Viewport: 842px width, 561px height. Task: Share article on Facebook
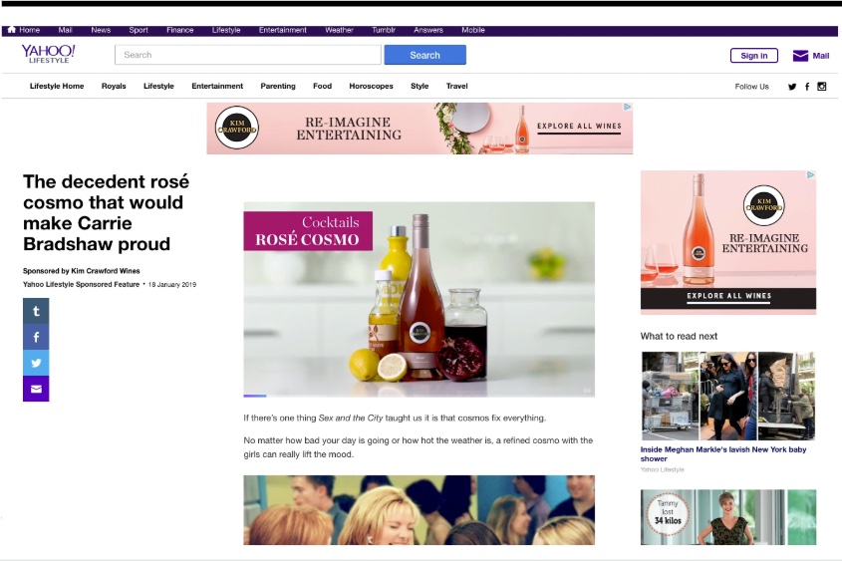[x=36, y=337]
